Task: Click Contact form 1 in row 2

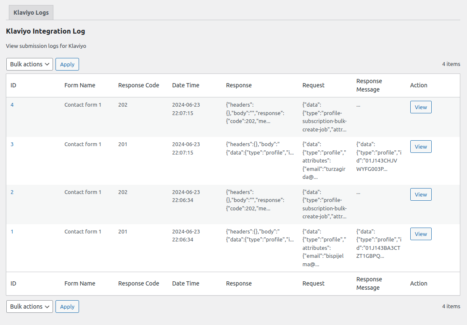Action: tap(83, 192)
